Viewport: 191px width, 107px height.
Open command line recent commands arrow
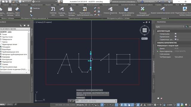(x=115, y=101)
